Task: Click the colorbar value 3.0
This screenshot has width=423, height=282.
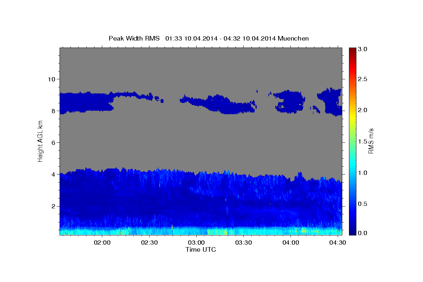Action: (x=363, y=49)
